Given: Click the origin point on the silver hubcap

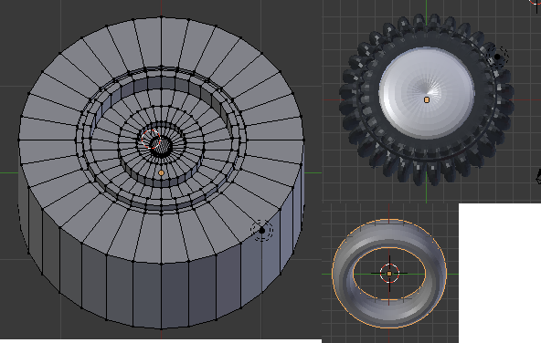Looking at the screenshot, I should tap(427, 99).
